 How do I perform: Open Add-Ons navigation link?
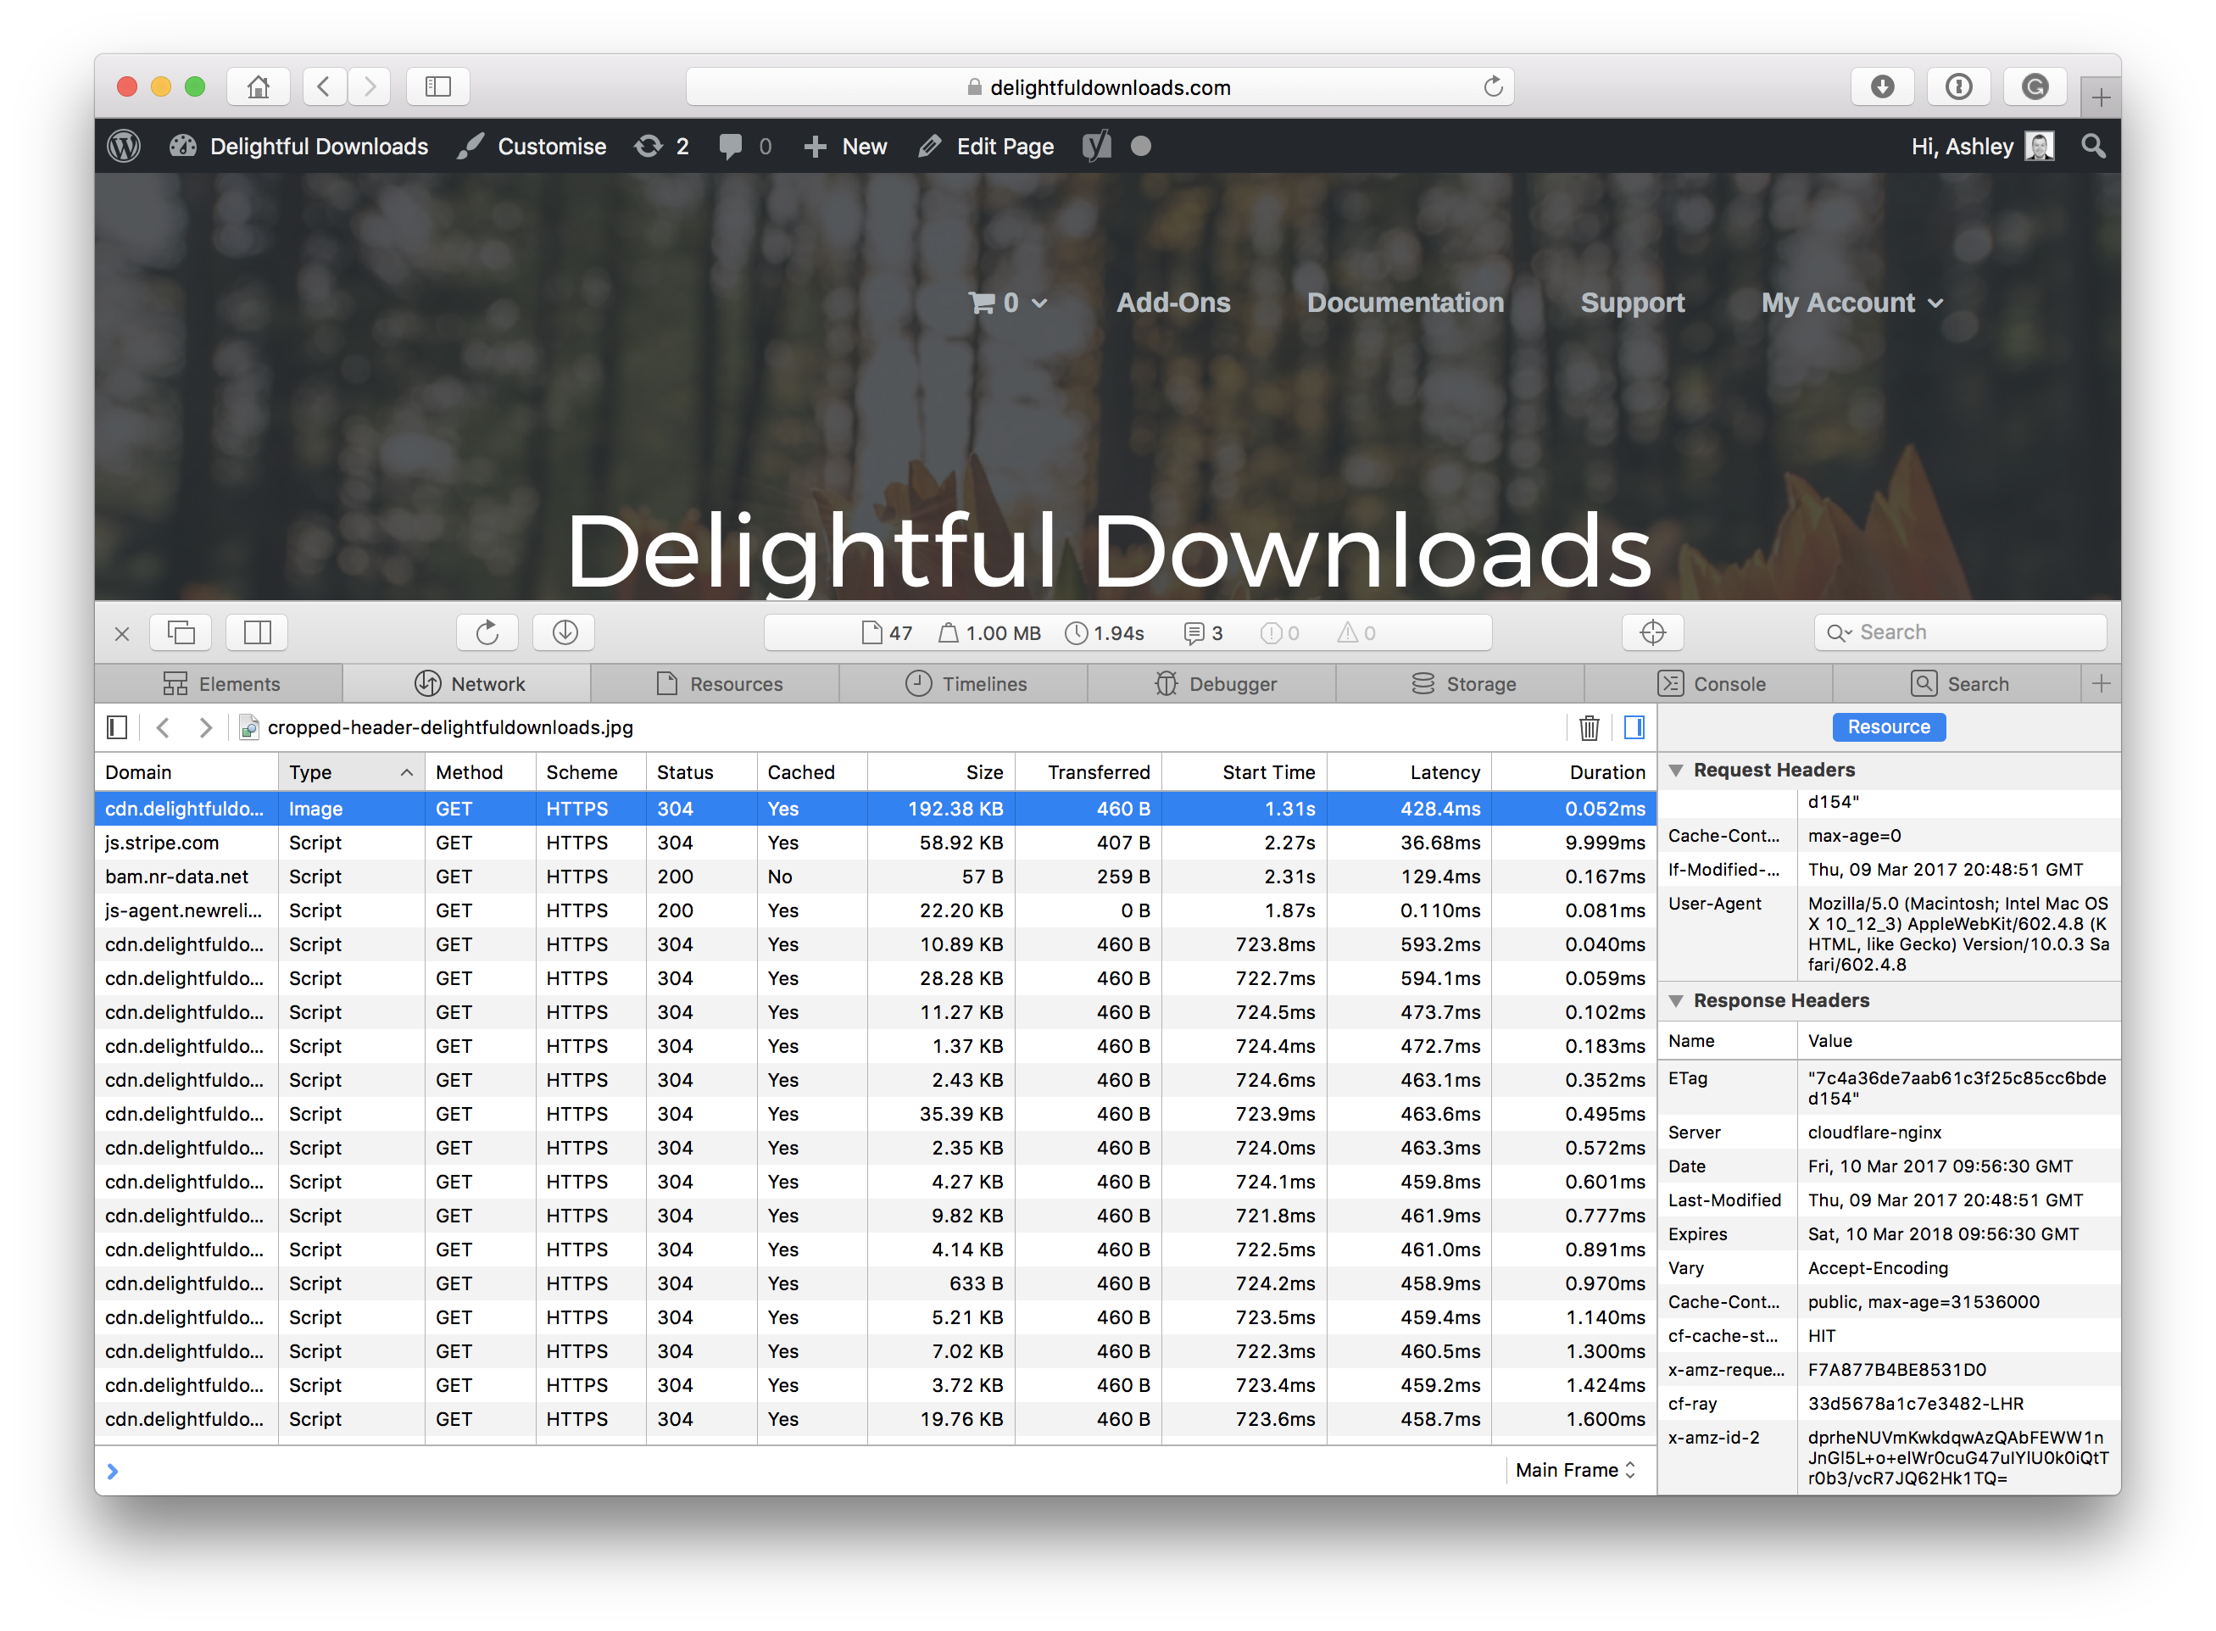1172,303
